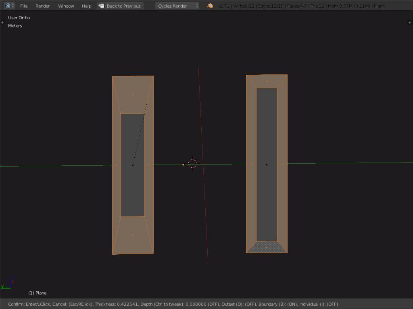
Task: Expand the right properties plus handle
Action: (x=410, y=23)
